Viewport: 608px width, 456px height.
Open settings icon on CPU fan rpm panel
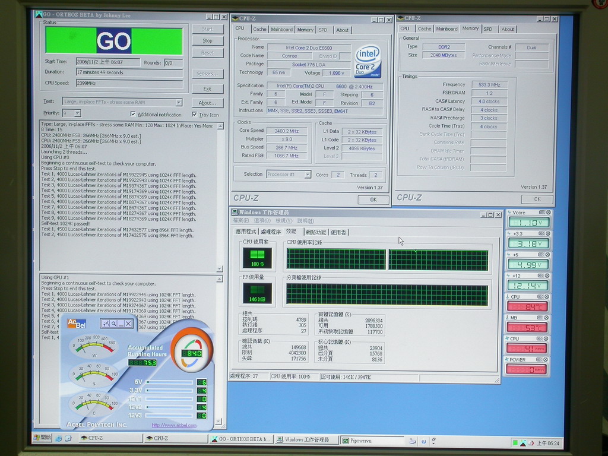pos(540,338)
